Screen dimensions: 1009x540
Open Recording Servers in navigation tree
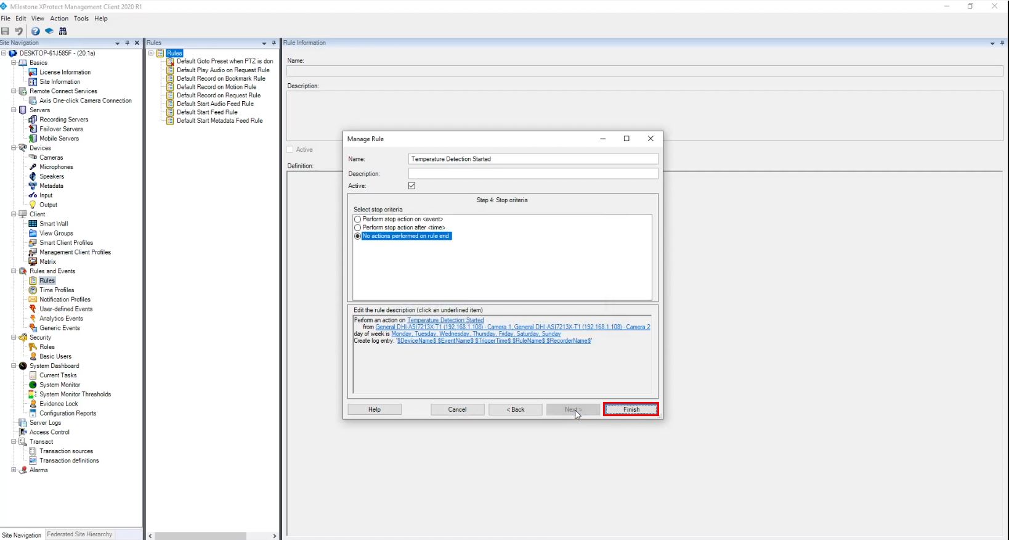(63, 120)
